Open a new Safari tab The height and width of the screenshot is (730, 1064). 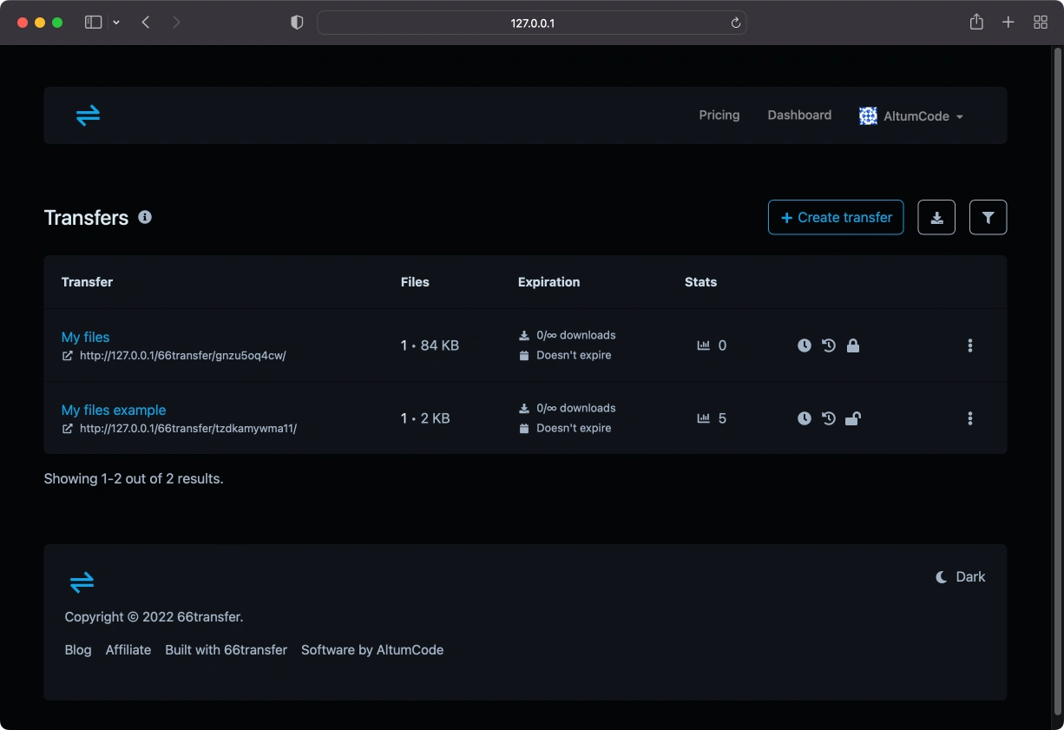[1008, 23]
